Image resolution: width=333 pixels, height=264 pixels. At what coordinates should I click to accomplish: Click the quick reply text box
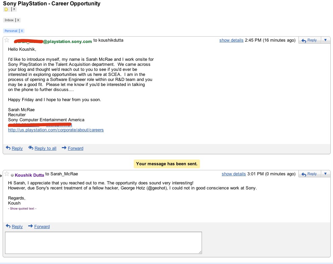click(x=103, y=243)
